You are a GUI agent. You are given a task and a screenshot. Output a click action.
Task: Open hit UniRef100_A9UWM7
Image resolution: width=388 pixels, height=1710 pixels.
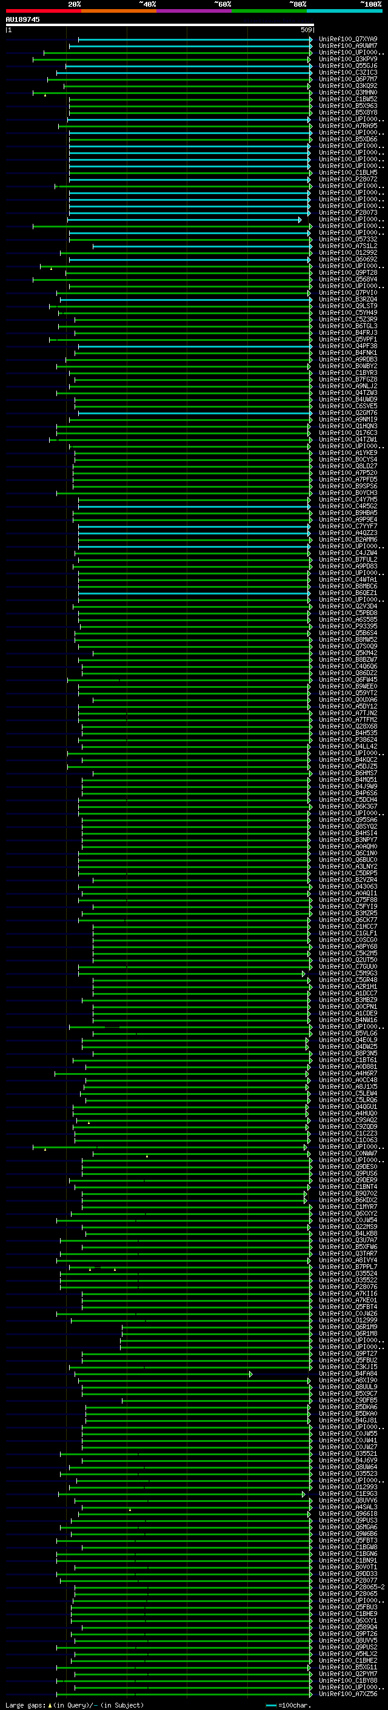pos(348,46)
